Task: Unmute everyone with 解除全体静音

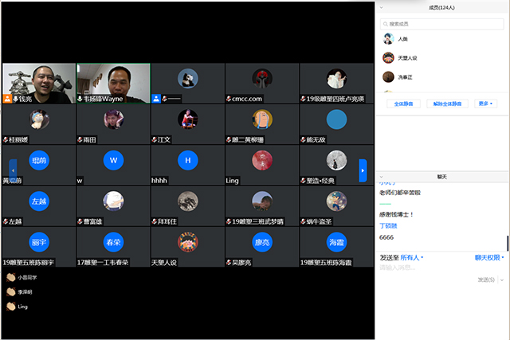Action: coord(447,104)
